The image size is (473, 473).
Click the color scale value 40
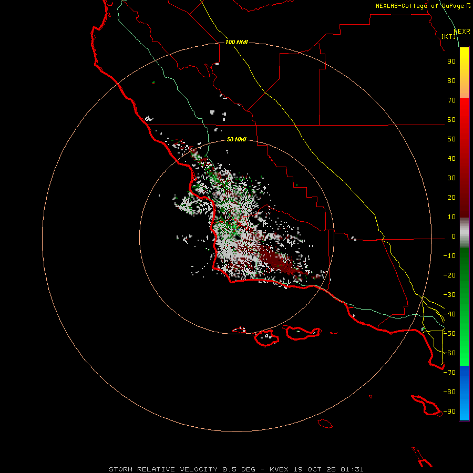(x=451, y=158)
